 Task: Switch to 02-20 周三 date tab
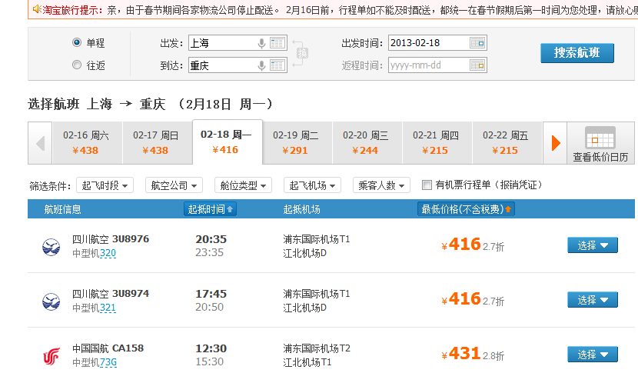click(366, 143)
